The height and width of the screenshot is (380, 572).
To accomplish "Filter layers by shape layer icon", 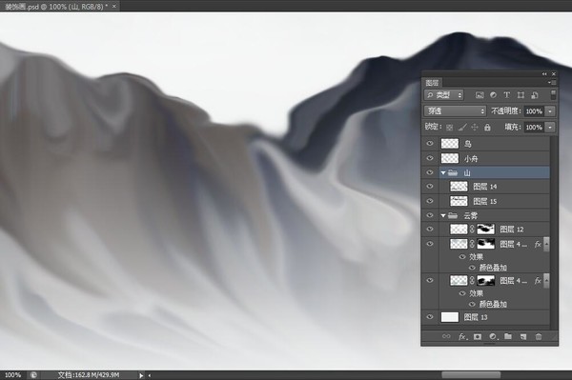I will 521,95.
